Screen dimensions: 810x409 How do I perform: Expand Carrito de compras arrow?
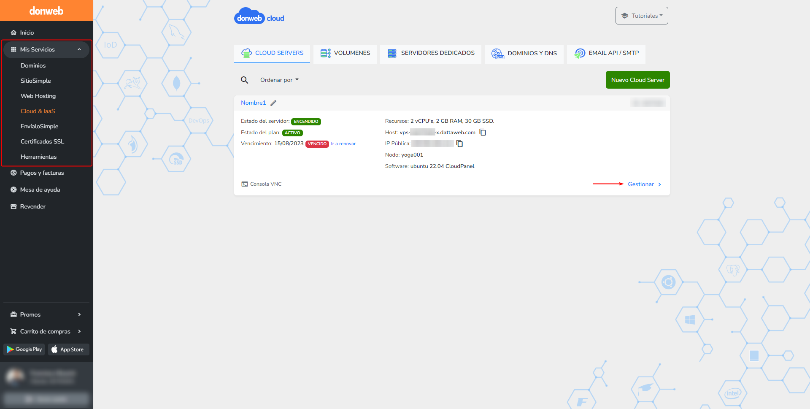(79, 331)
